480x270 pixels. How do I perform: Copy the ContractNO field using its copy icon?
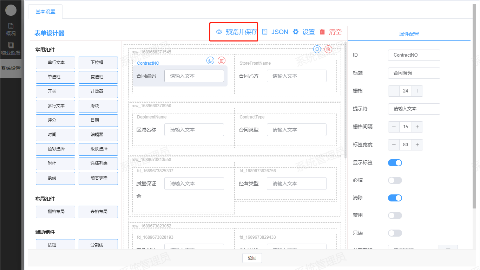click(210, 60)
